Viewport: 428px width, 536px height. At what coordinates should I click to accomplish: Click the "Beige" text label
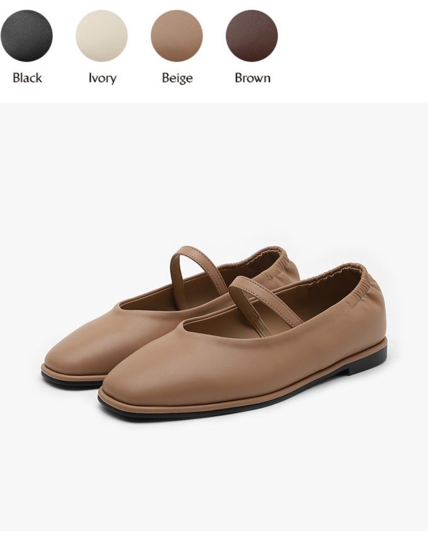[x=177, y=78]
